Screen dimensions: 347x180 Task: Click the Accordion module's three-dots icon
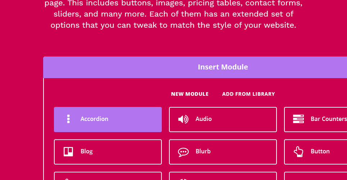(x=68, y=119)
